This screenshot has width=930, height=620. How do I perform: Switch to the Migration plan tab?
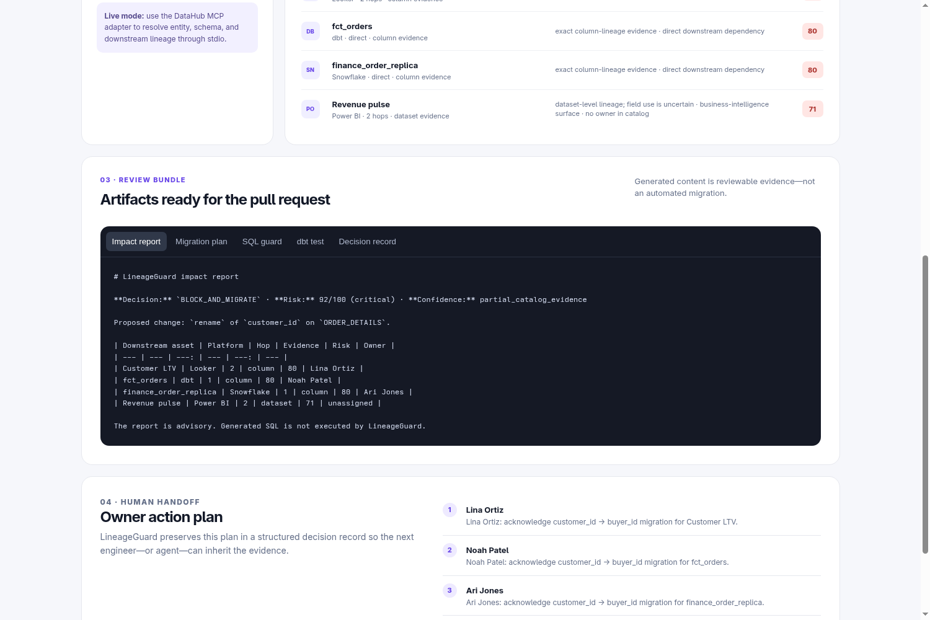point(201,242)
